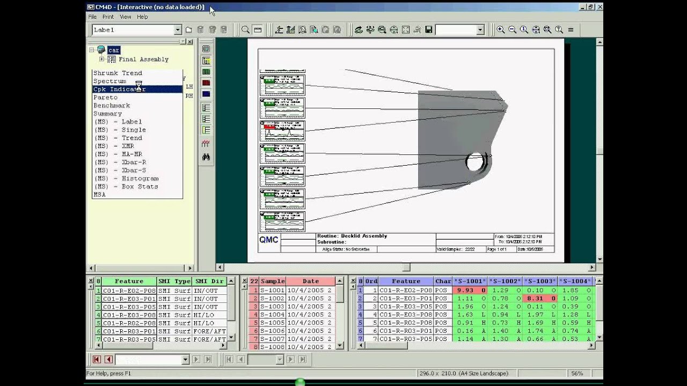Close the tree panel with X button

coord(190,42)
